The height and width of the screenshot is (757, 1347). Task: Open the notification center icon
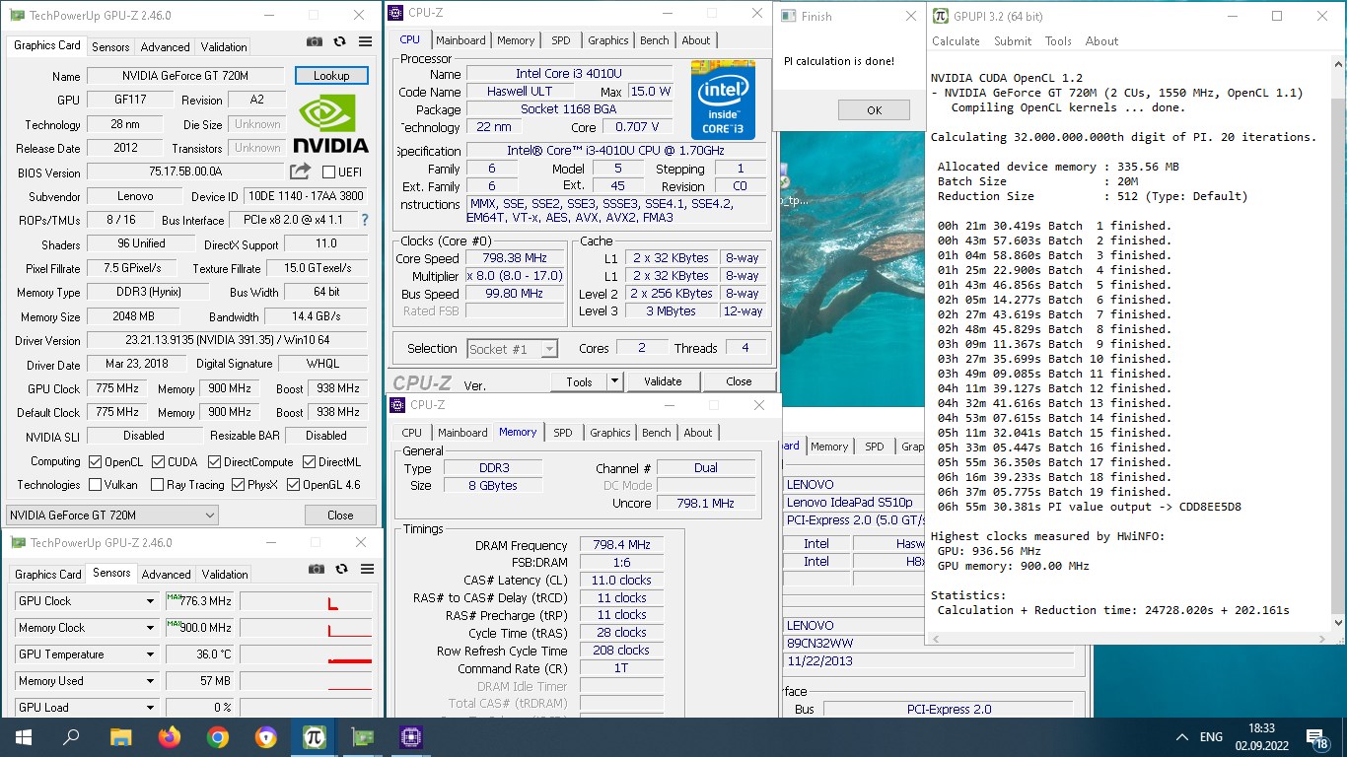click(1317, 737)
